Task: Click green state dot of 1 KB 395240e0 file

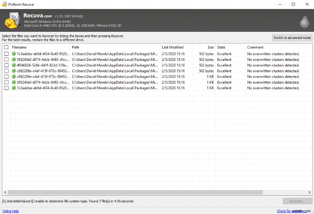Action: [x=14, y=82]
